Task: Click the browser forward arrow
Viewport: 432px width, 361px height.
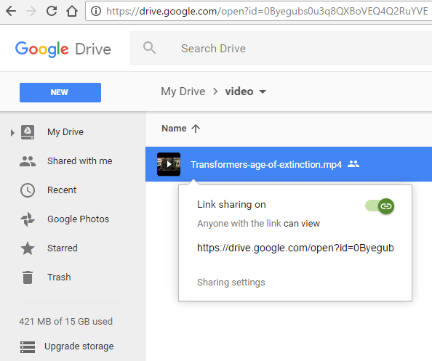Action: [31, 12]
